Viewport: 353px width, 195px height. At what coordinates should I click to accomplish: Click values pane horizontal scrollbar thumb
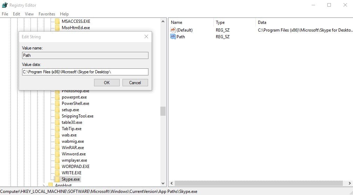click(259, 183)
